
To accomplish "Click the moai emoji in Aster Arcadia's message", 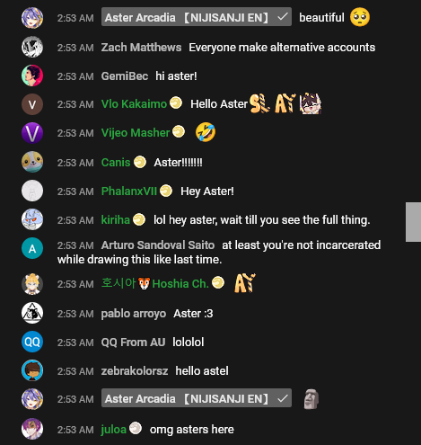I will [311, 399].
